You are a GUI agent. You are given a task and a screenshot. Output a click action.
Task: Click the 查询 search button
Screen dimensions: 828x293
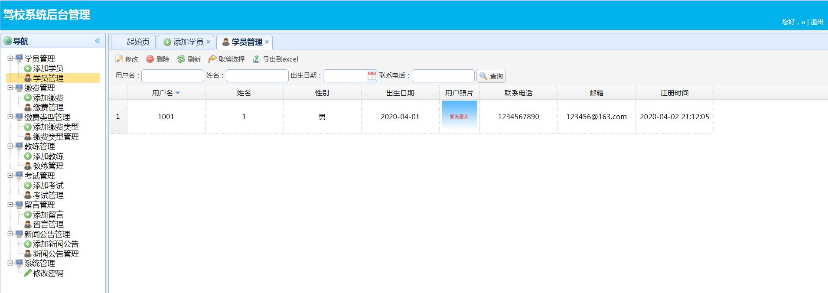[x=491, y=76]
